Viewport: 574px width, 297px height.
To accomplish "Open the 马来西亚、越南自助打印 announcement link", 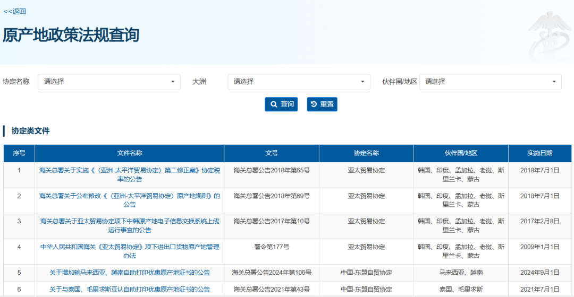I will pyautogui.click(x=130, y=273).
